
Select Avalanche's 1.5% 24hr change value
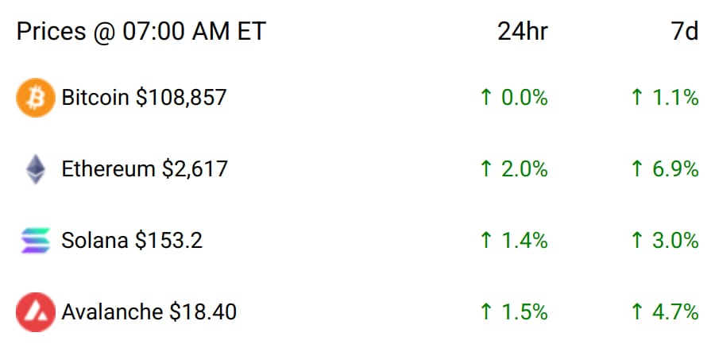pos(524,312)
